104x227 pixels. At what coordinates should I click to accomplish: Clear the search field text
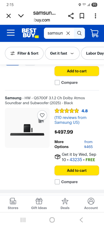click(x=68, y=33)
